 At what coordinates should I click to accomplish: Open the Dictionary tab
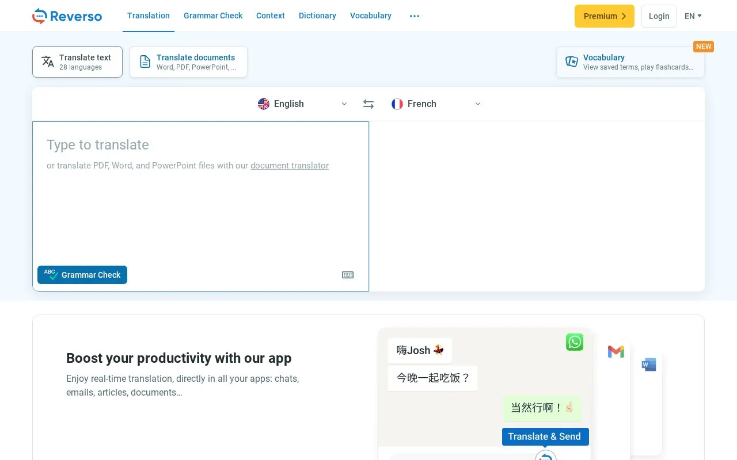point(317,16)
